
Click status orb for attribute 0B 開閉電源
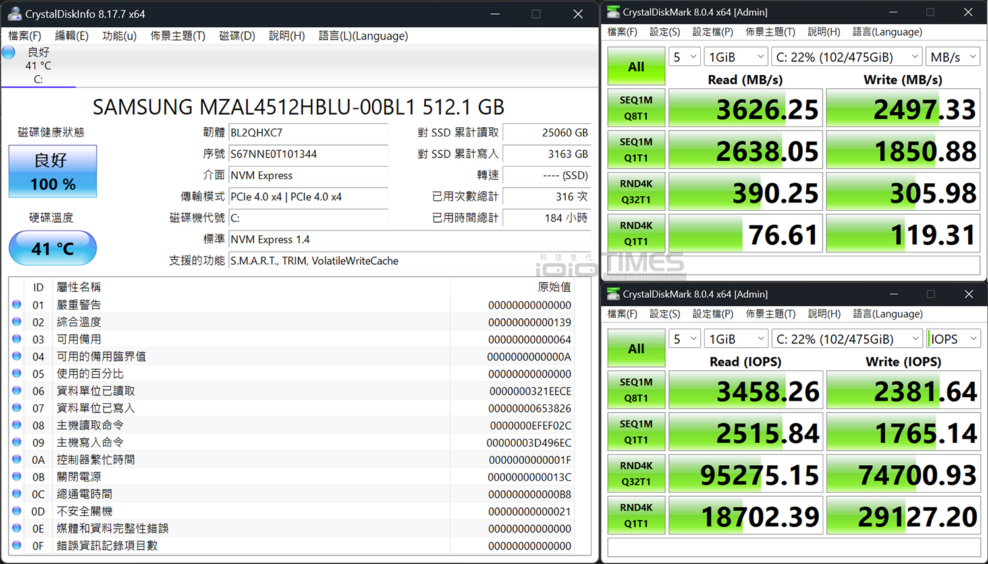16,476
